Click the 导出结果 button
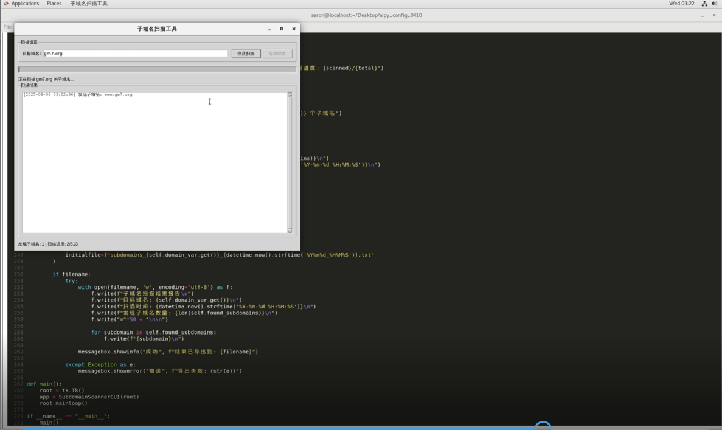Image resolution: width=722 pixels, height=430 pixels. click(277, 54)
